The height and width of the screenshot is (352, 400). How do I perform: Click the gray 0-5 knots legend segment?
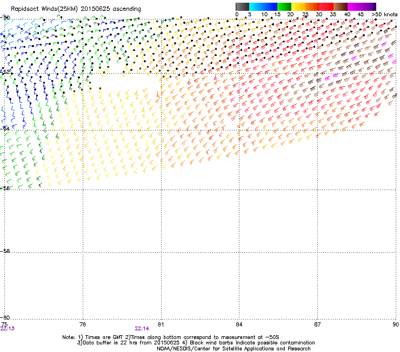[242, 6]
